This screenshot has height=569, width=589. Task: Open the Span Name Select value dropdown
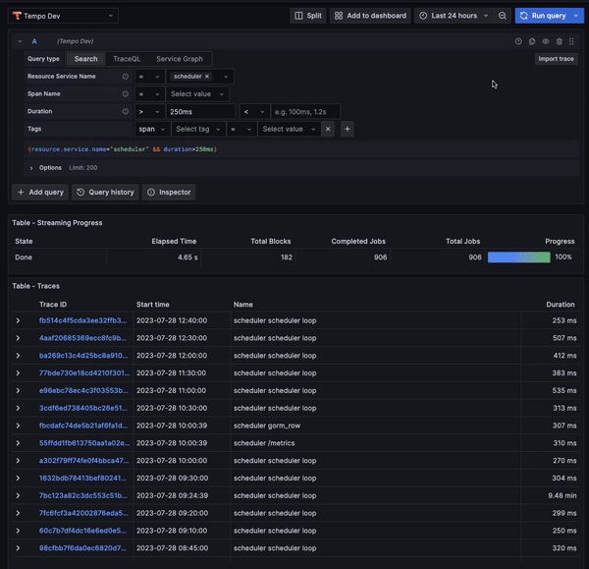pos(197,94)
